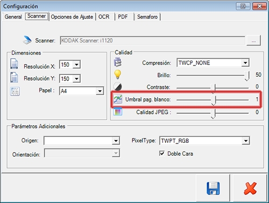Expand the Origen dropdown

tap(116, 141)
